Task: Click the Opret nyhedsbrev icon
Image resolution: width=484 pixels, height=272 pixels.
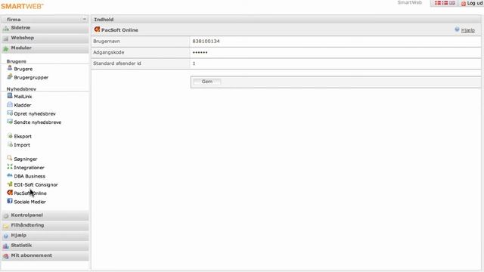Action: pyautogui.click(x=10, y=113)
